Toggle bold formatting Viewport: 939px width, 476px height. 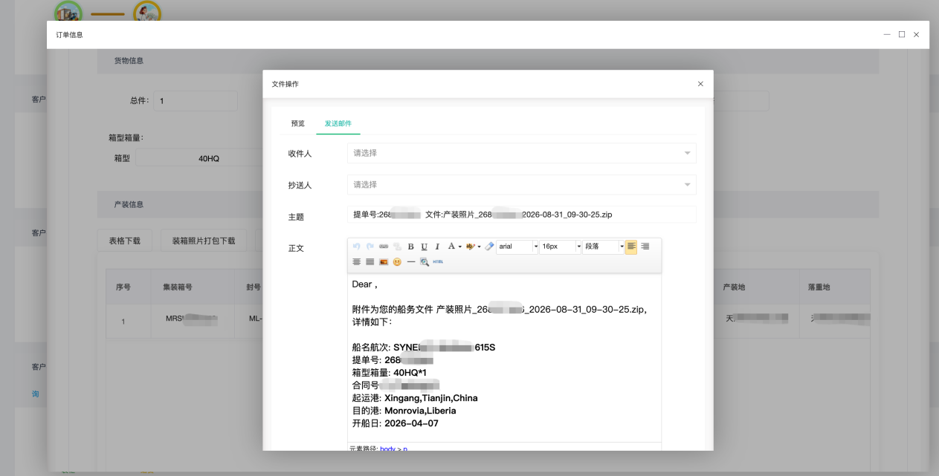coord(410,247)
